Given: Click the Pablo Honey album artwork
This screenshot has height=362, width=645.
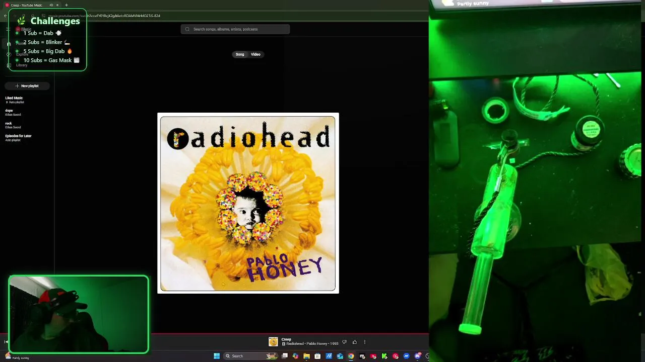Looking at the screenshot, I should pyautogui.click(x=248, y=203).
